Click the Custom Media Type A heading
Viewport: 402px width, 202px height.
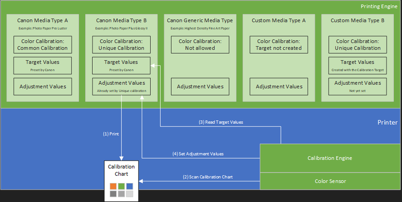(x=279, y=20)
